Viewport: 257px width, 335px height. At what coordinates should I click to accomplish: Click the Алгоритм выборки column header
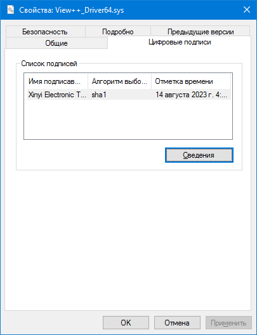tap(119, 81)
